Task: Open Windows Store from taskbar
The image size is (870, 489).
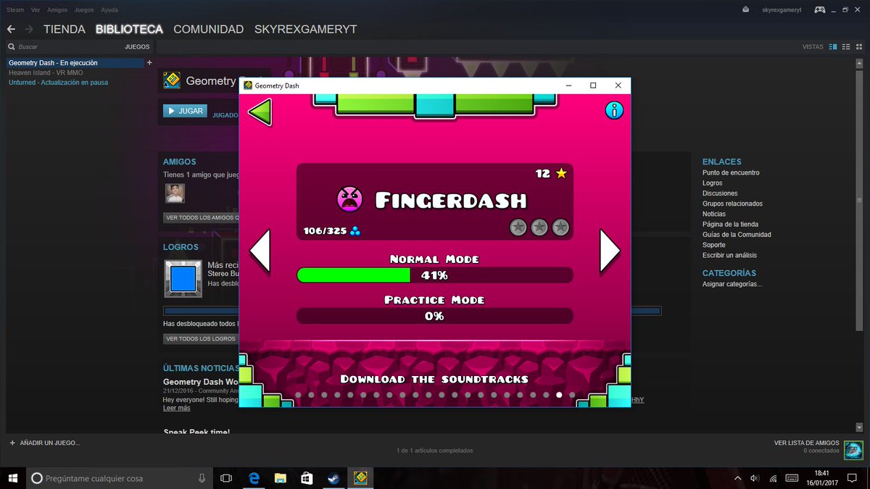Action: (307, 478)
